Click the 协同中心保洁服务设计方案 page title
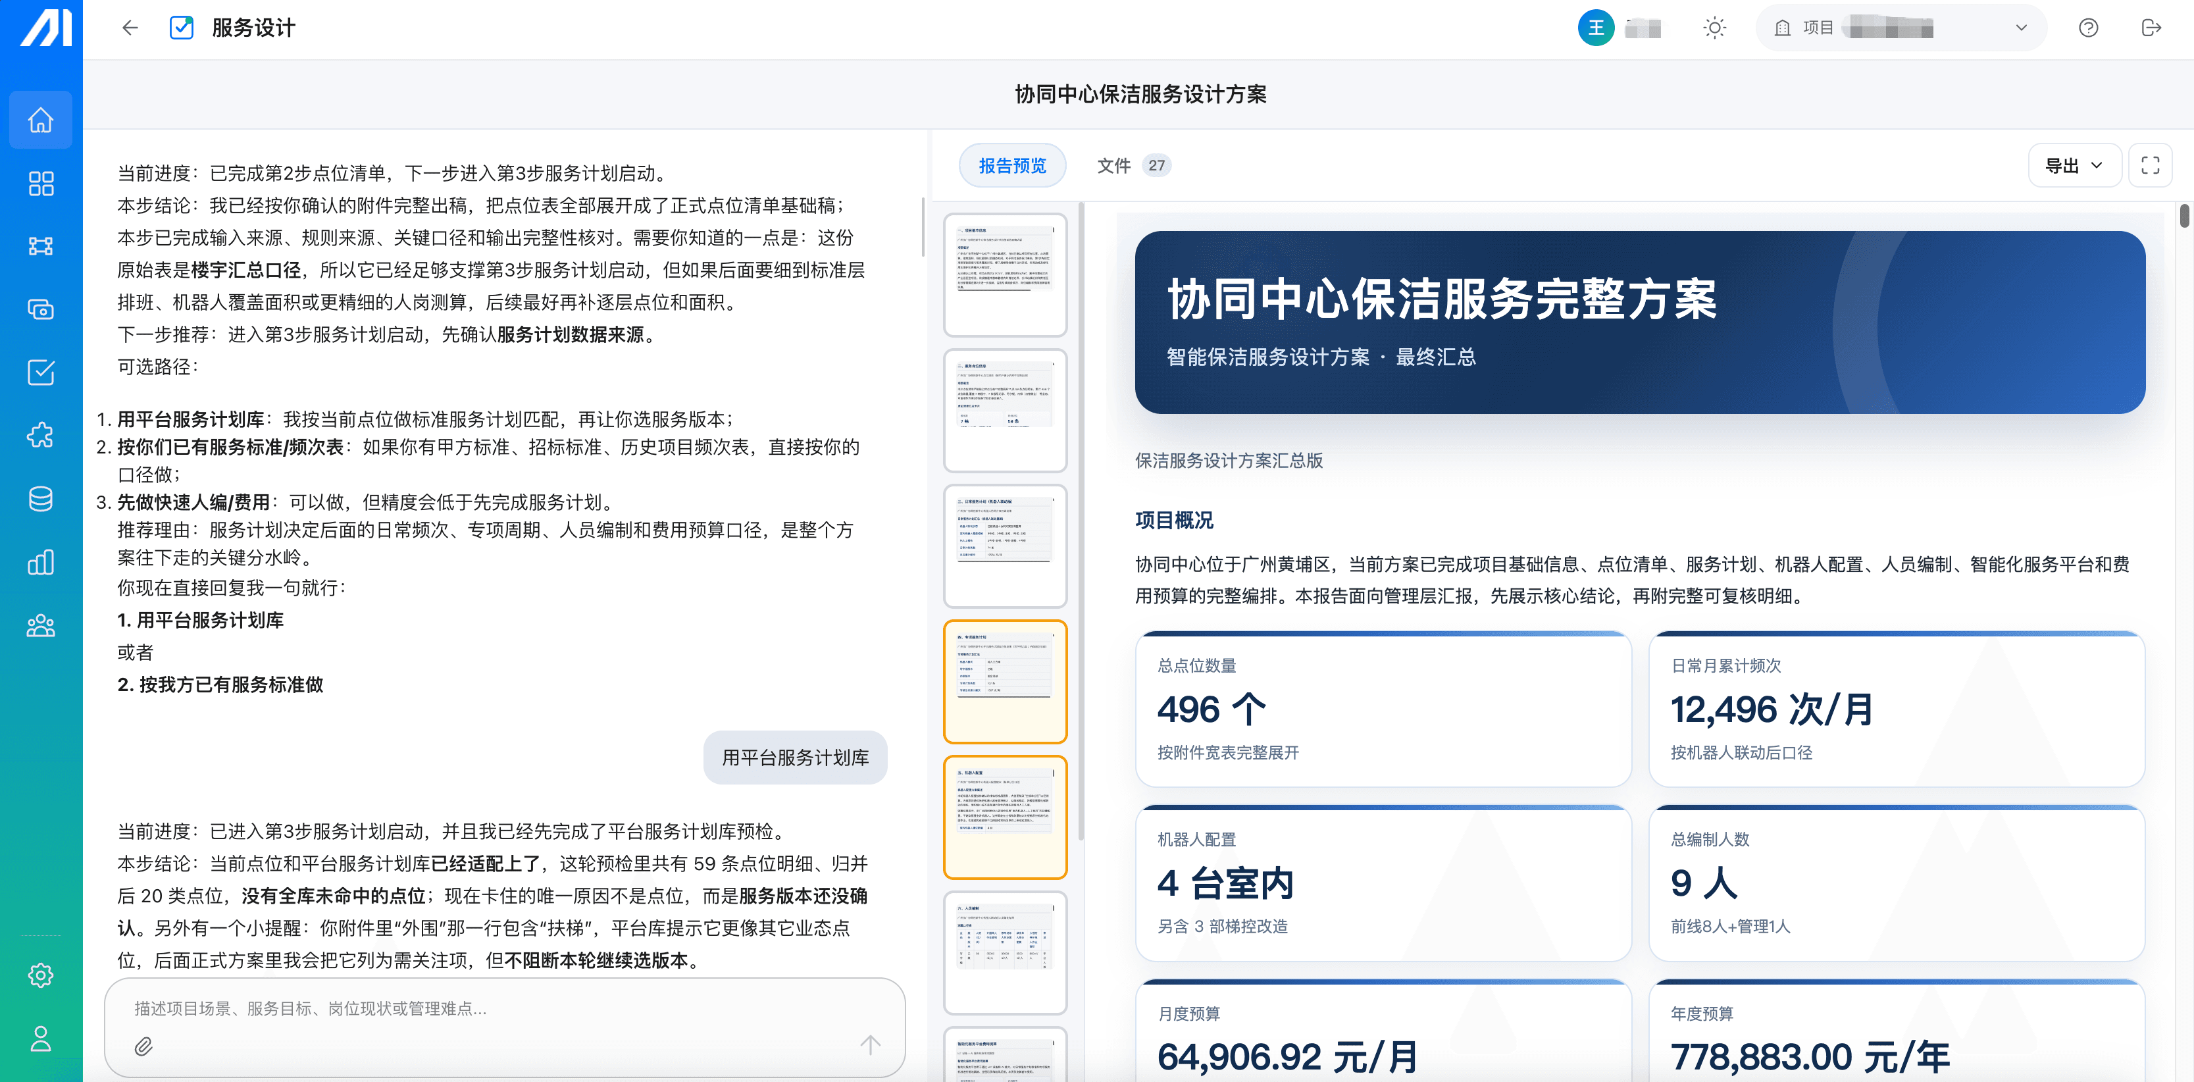 pyautogui.click(x=1140, y=95)
